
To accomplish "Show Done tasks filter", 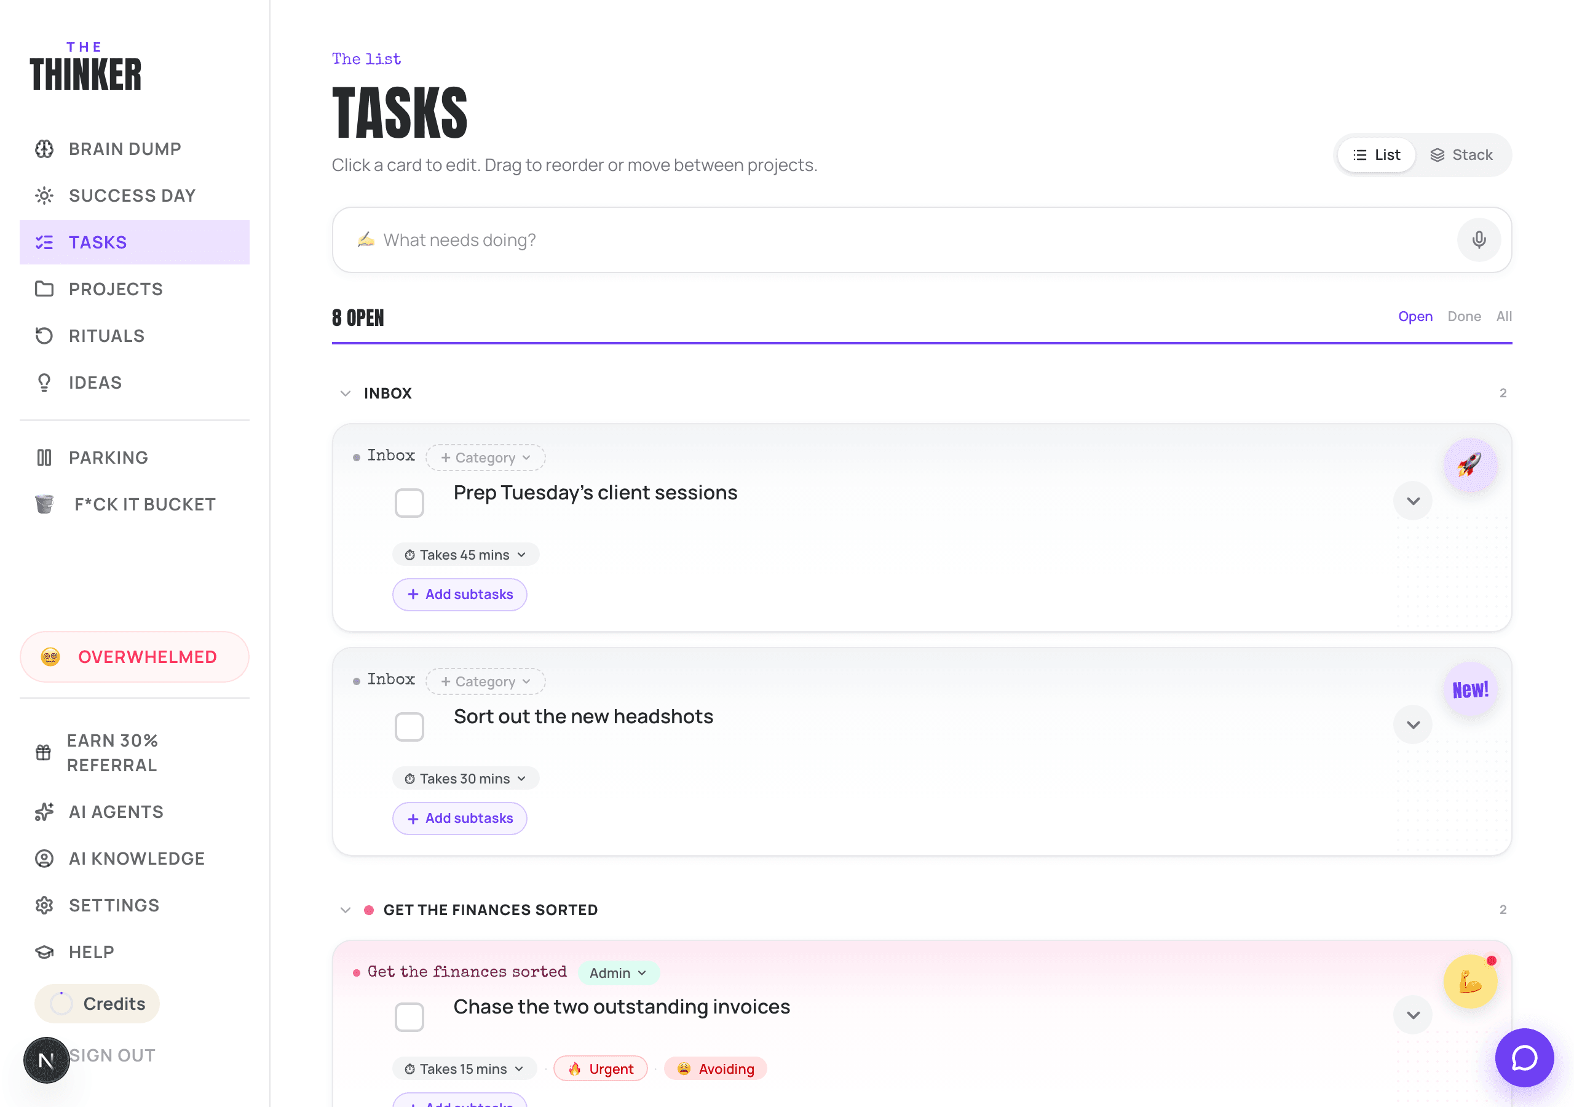I will [x=1463, y=316].
